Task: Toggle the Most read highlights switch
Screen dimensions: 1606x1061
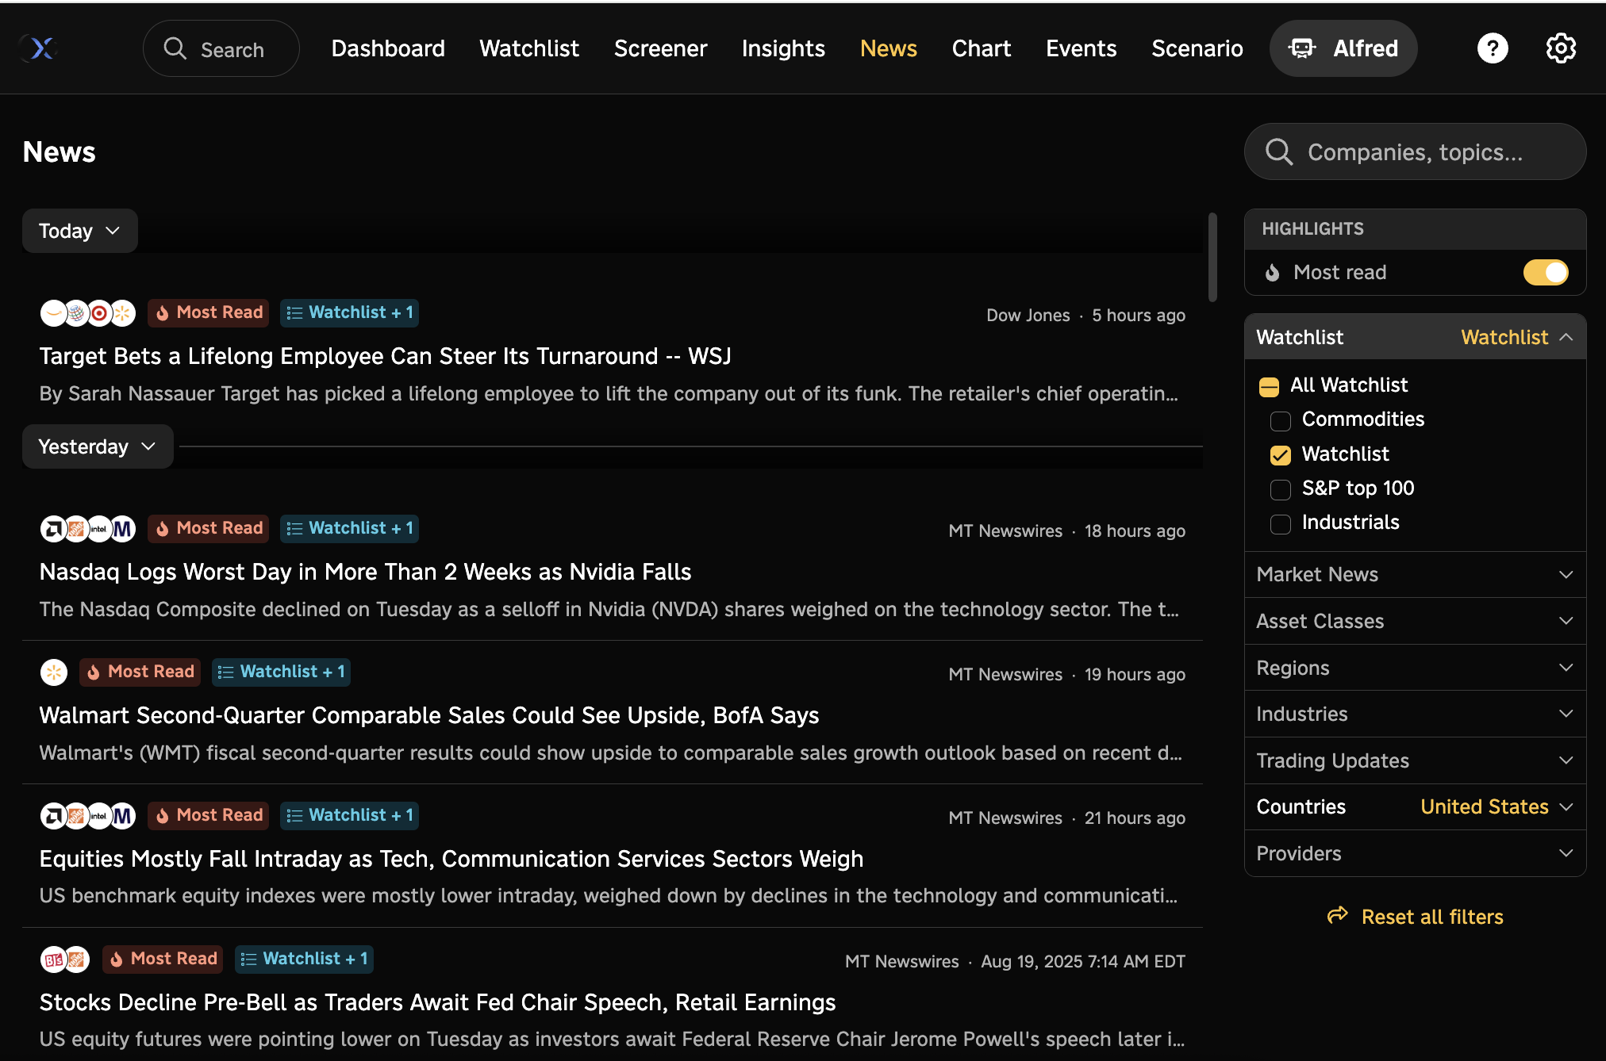Action: pyautogui.click(x=1545, y=273)
